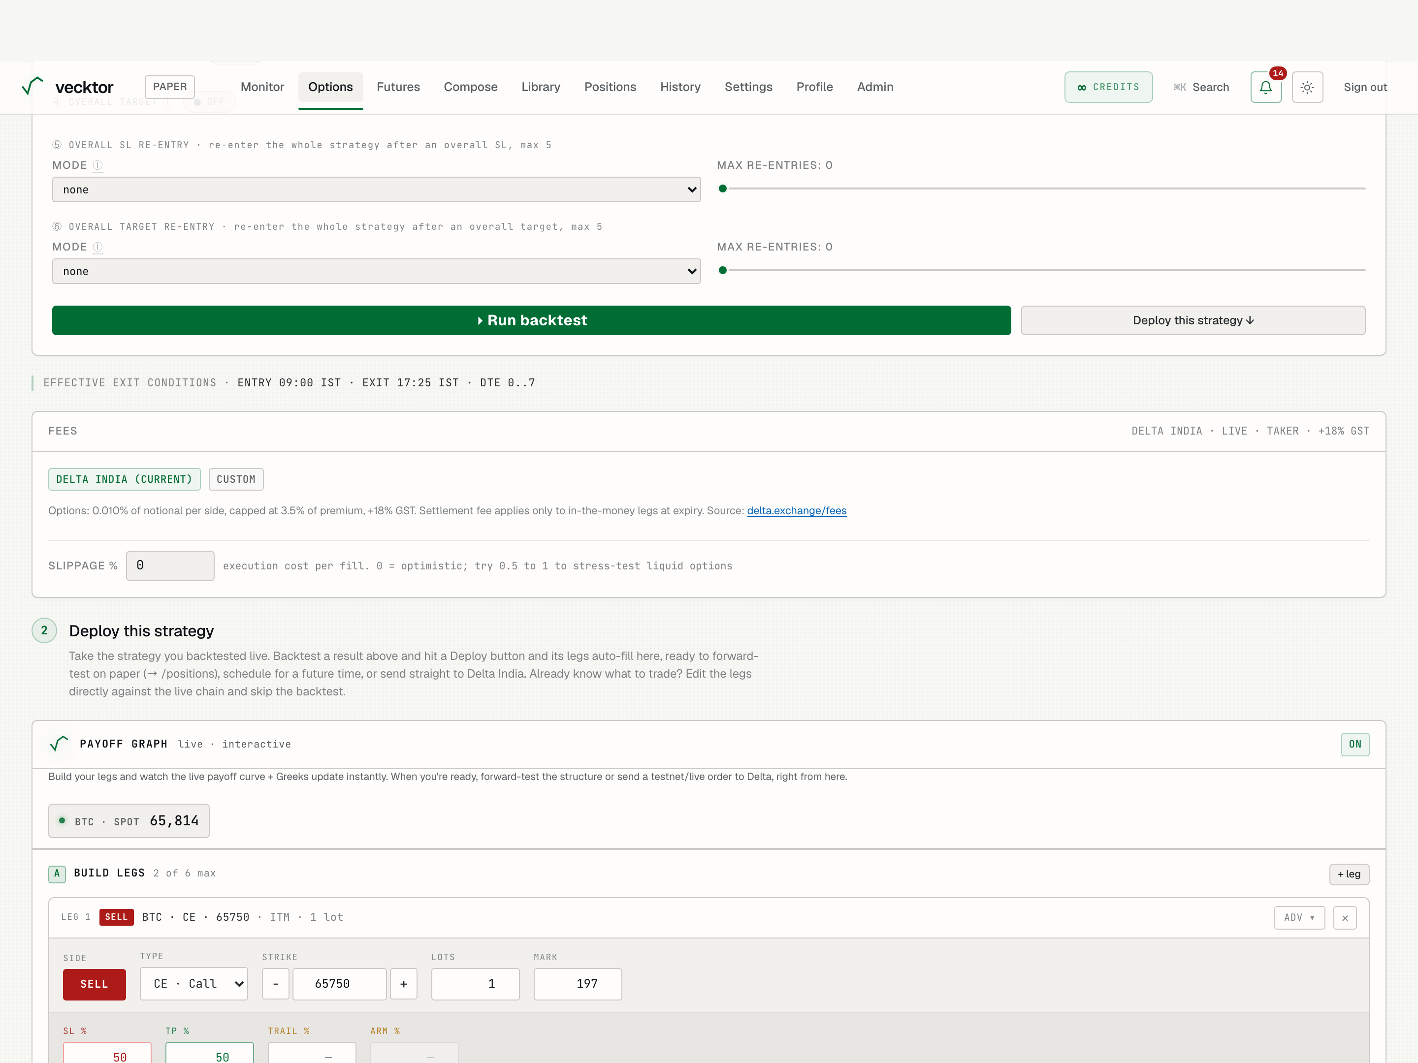Open the CE · Call type dropdown
This screenshot has height=1063, width=1418.
point(194,984)
